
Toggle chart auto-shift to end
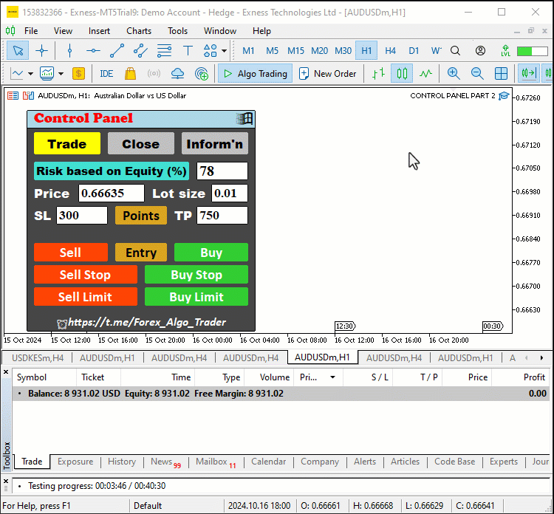click(529, 74)
